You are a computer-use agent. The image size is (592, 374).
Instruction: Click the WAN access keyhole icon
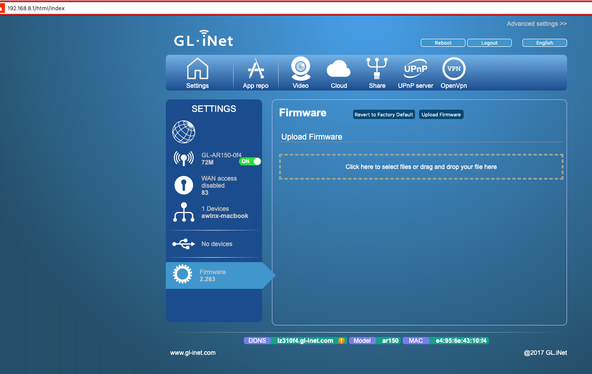click(184, 185)
